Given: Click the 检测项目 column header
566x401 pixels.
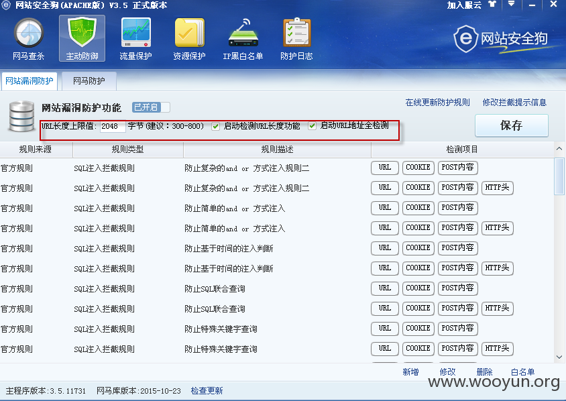Looking at the screenshot, I should 463,150.
